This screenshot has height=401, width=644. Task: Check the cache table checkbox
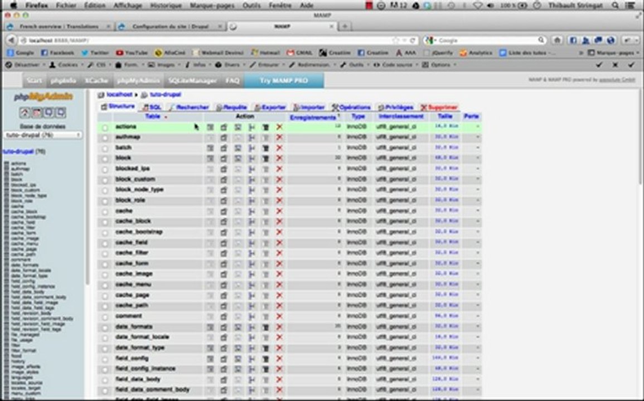pyautogui.click(x=105, y=212)
